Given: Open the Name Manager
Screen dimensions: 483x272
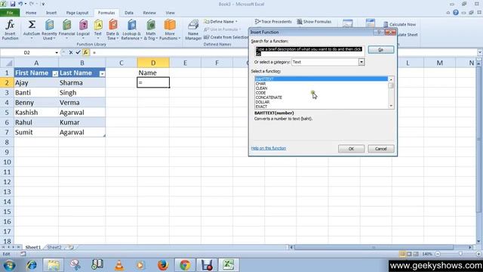Looking at the screenshot, I should (x=193, y=29).
